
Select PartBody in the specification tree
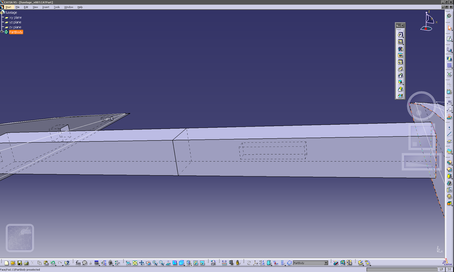[x=16, y=32]
